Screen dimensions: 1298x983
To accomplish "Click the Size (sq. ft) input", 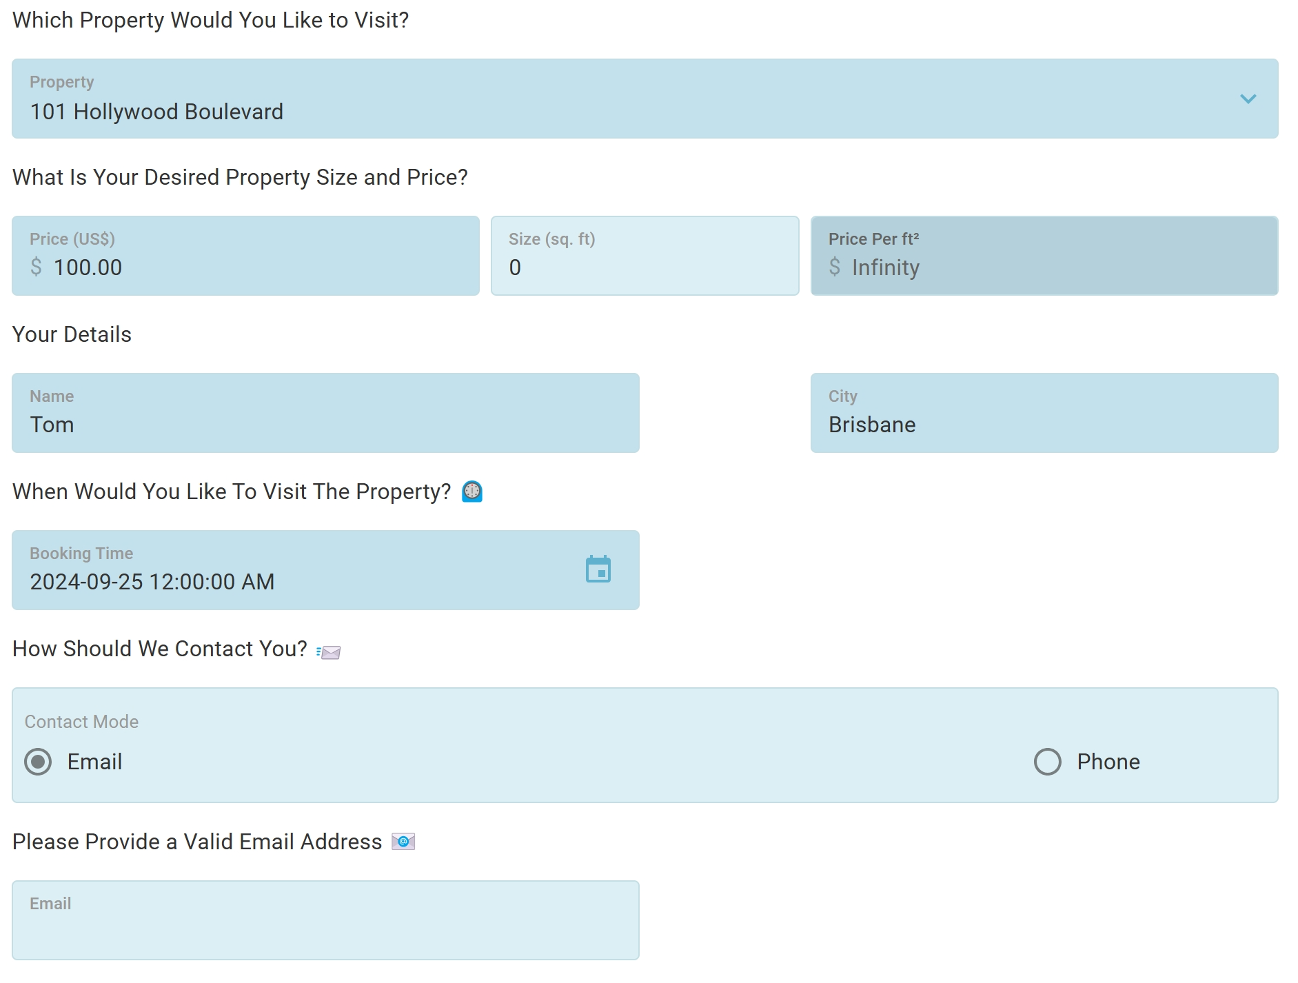I will tap(645, 267).
